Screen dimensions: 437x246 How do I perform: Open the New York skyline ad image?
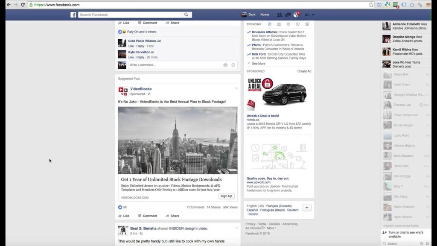(x=178, y=140)
